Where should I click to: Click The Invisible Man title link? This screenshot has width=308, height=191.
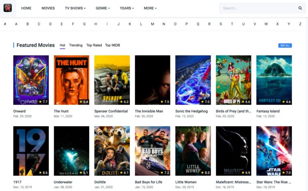[x=149, y=111]
